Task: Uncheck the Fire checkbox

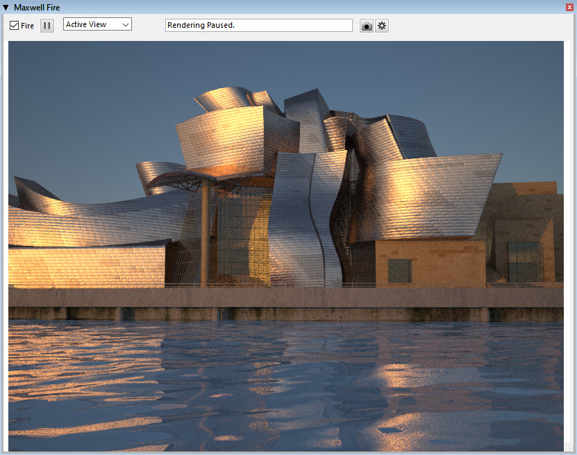Action: click(14, 26)
